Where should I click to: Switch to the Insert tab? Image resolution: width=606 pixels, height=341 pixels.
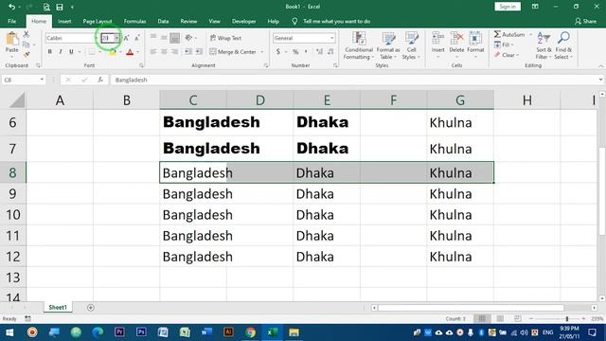(x=64, y=21)
